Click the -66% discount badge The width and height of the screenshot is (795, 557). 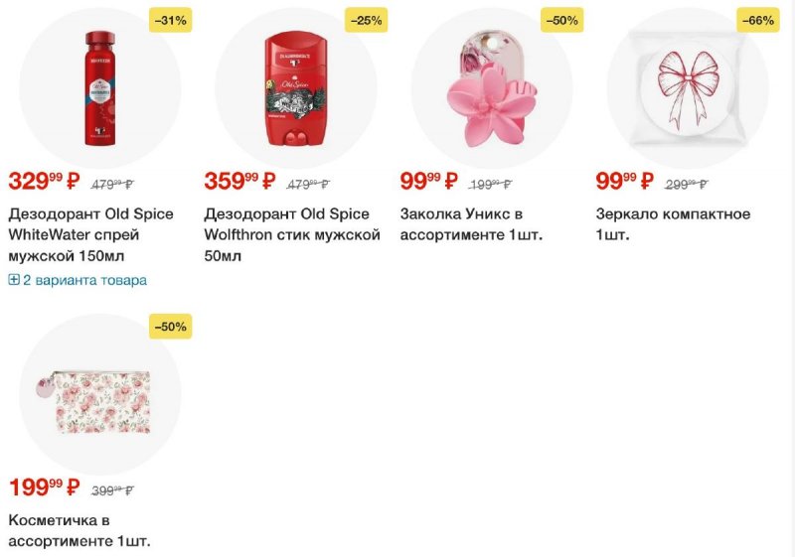pyautogui.click(x=758, y=20)
